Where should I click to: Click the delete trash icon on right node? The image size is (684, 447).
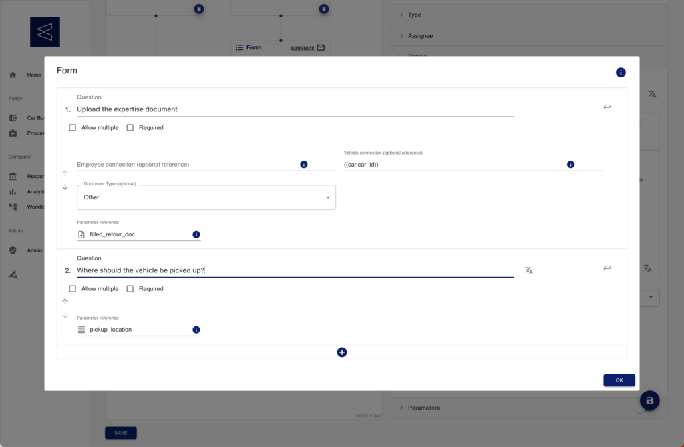pos(324,9)
